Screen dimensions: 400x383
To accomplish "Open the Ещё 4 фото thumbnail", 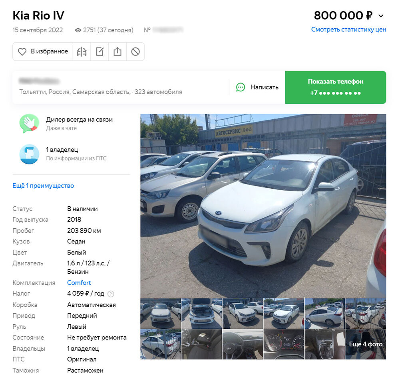I will pos(366,344).
